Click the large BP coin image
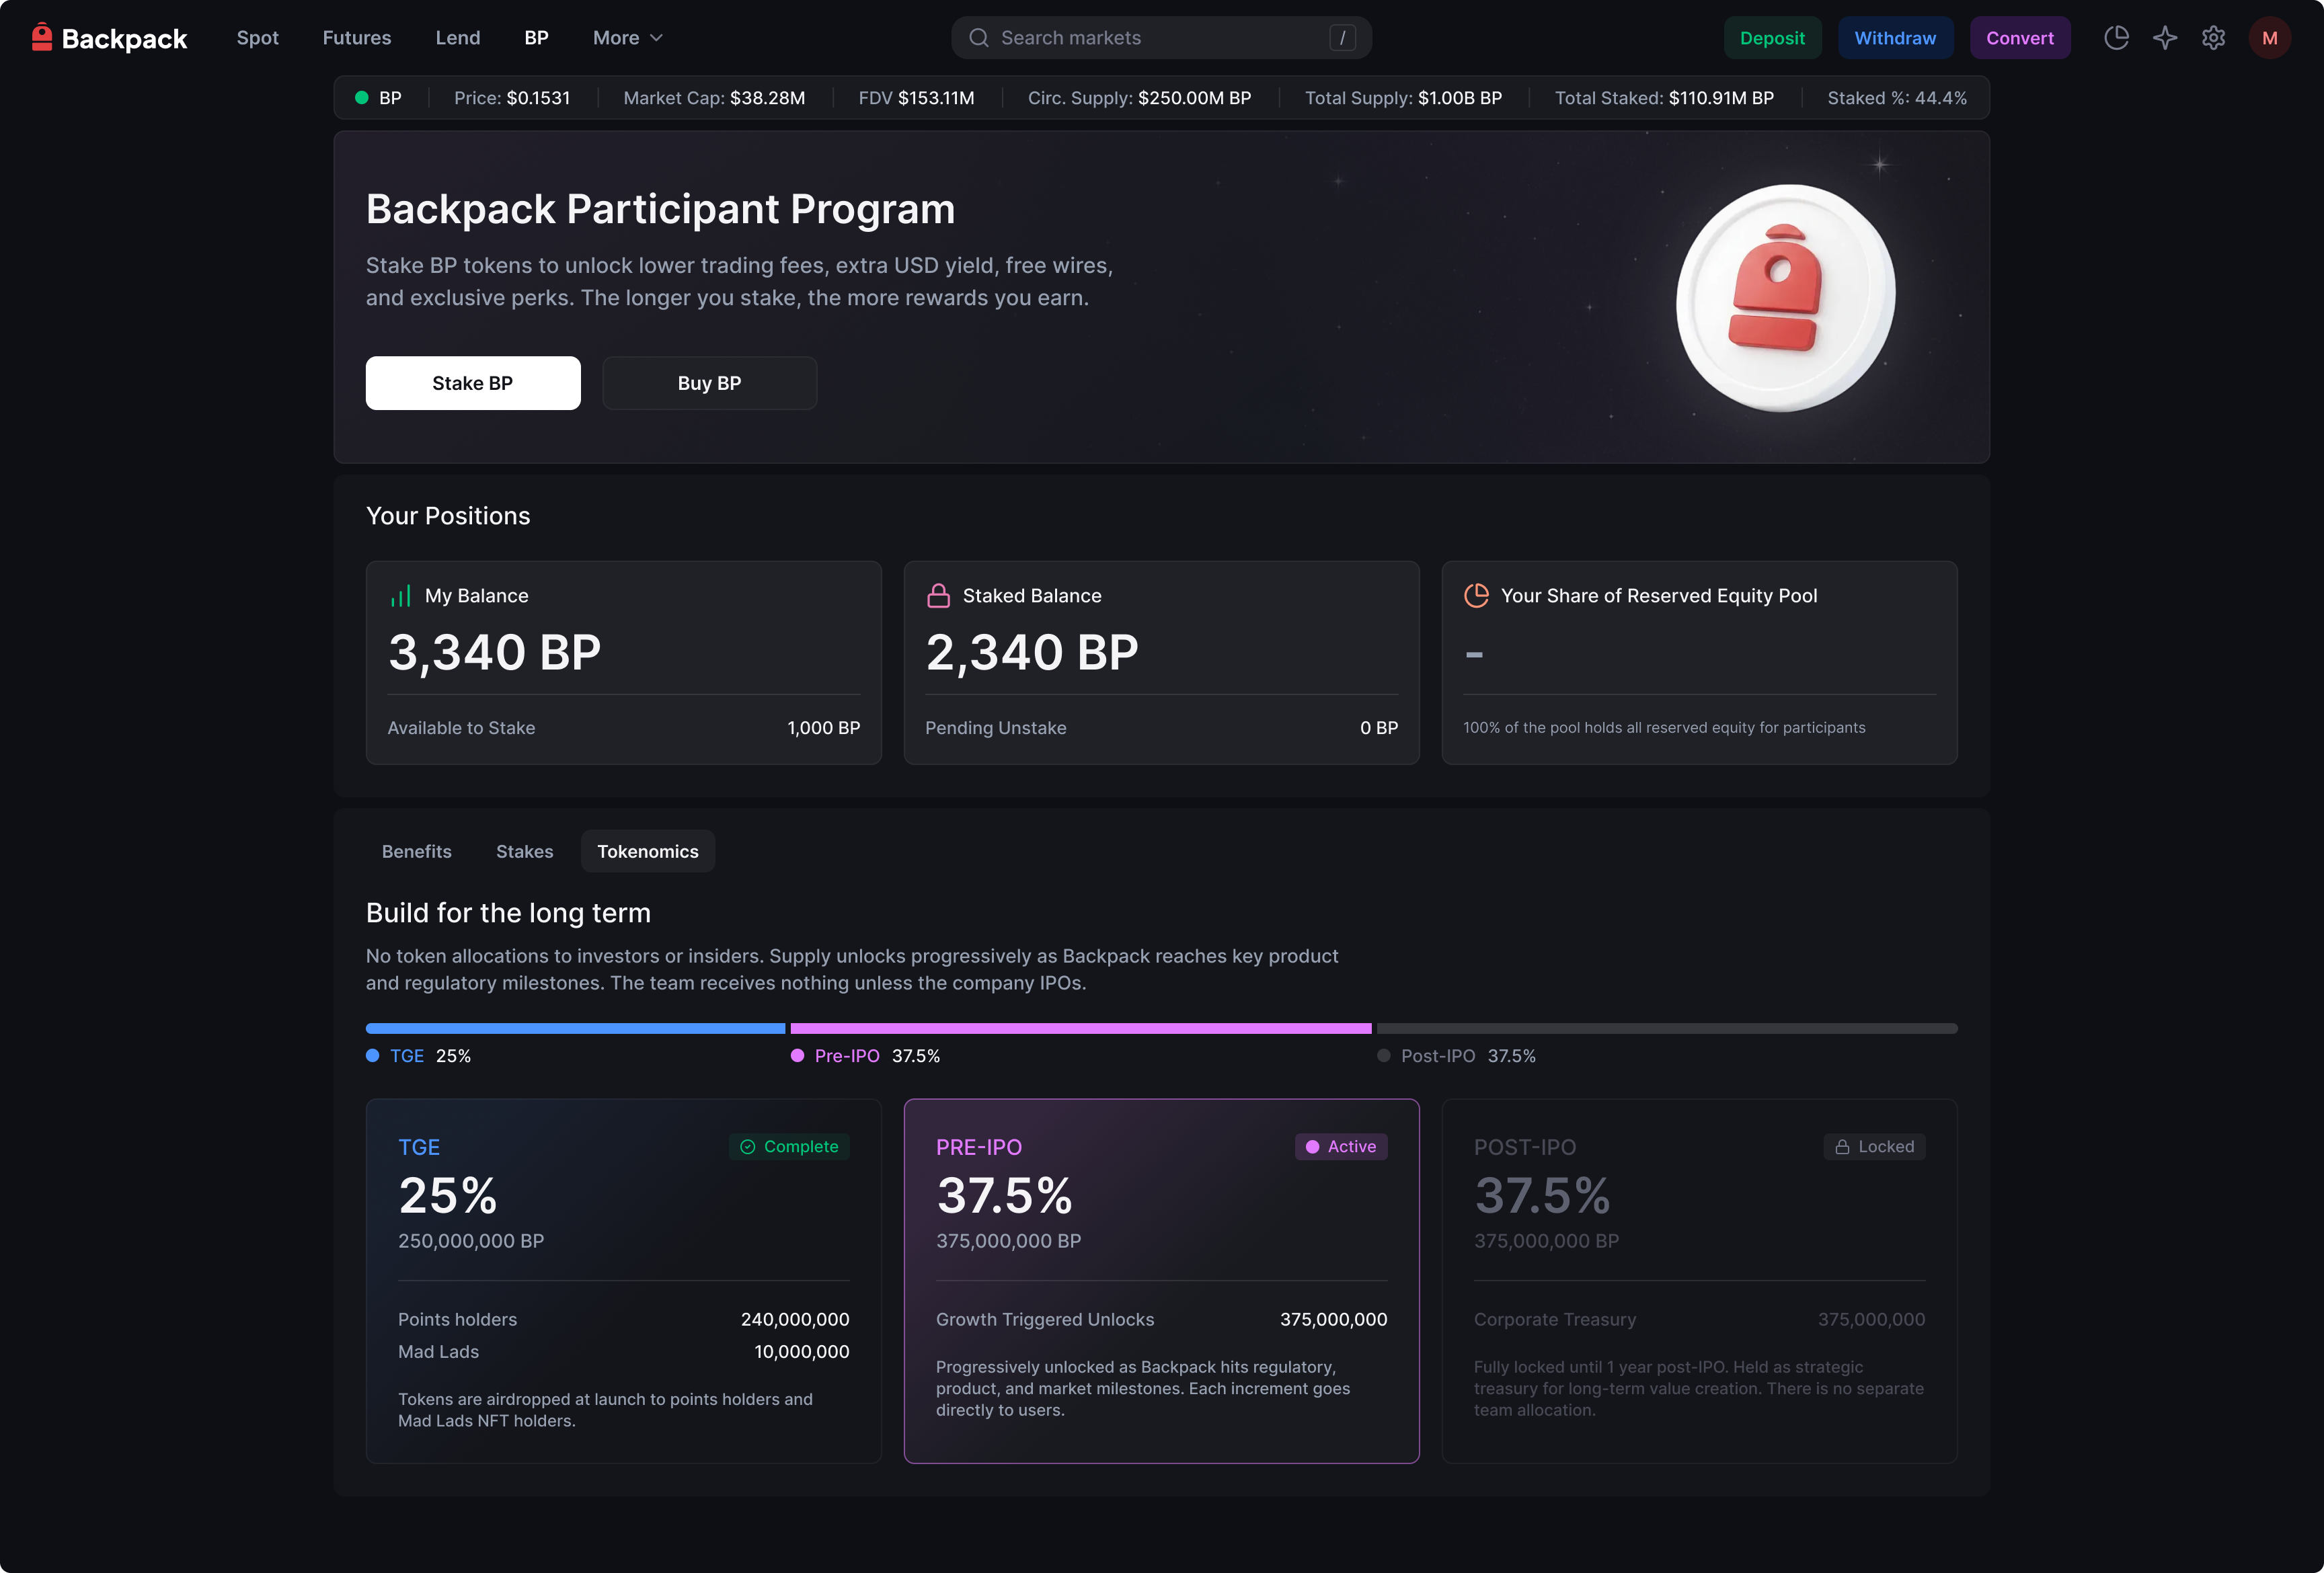 [1785, 297]
